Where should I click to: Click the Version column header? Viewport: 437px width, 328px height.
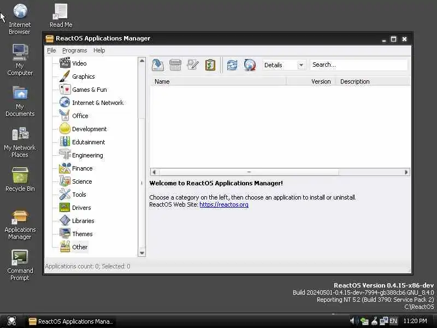pyautogui.click(x=311, y=81)
